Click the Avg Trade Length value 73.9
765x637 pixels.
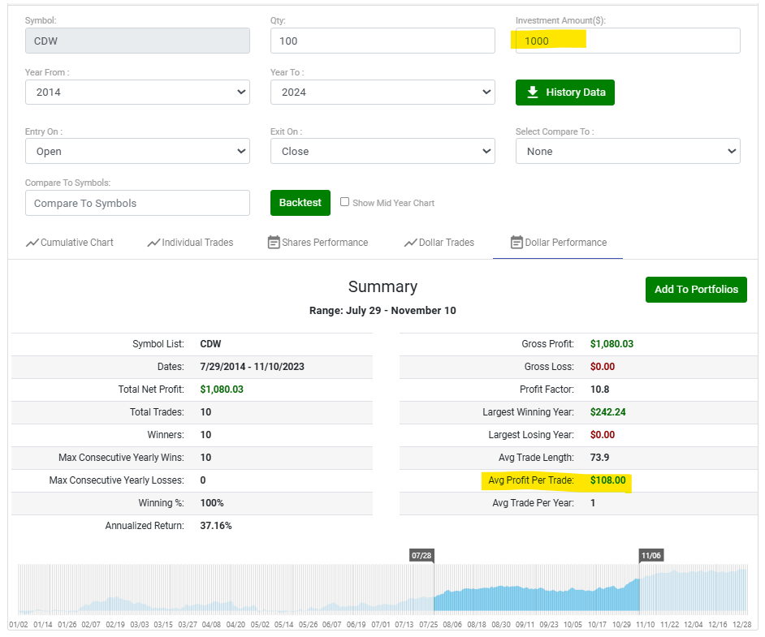(x=599, y=457)
